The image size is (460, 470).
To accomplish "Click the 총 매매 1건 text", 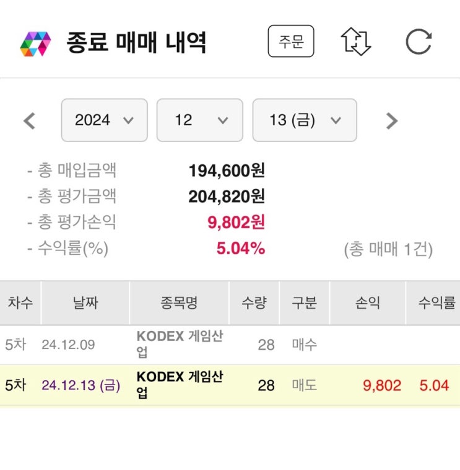I will [388, 249].
